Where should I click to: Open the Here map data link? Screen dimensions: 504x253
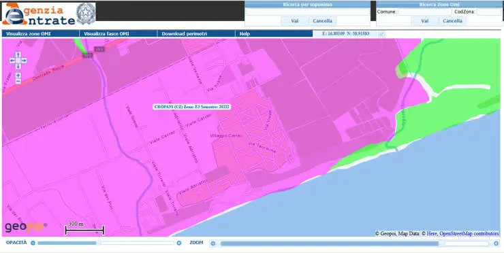tap(432, 234)
